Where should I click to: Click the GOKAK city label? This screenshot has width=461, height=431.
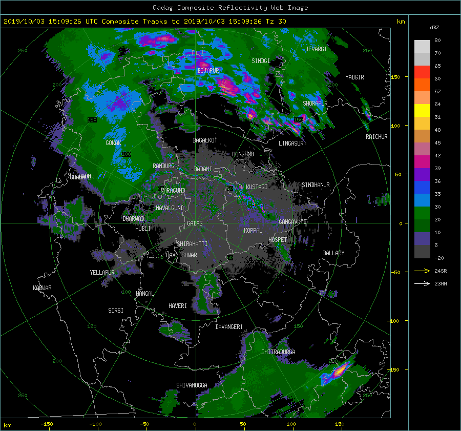(114, 143)
